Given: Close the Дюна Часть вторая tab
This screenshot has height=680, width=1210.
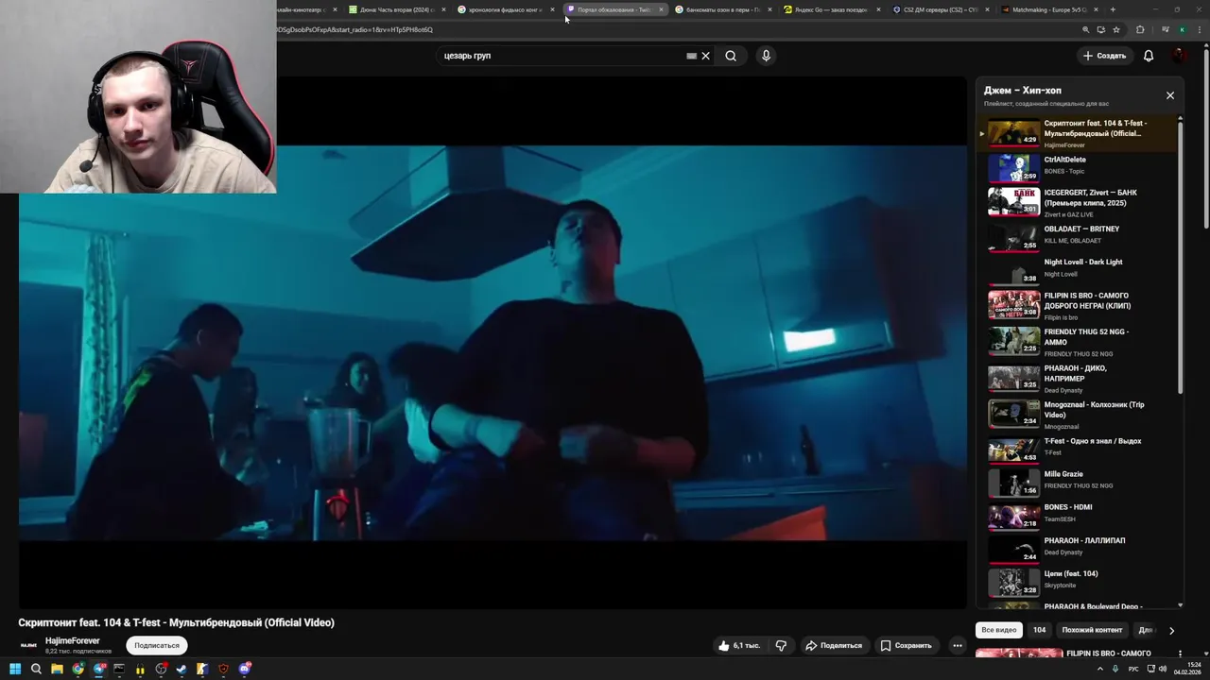Looking at the screenshot, I should coord(443,9).
